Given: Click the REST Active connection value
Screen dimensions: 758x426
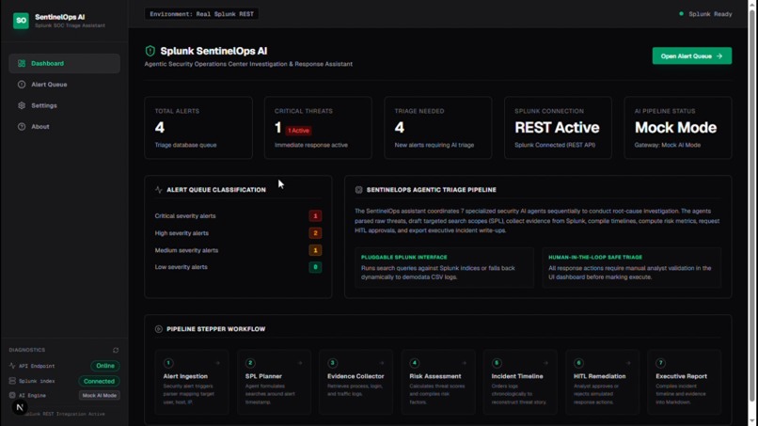Looking at the screenshot, I should coord(557,128).
